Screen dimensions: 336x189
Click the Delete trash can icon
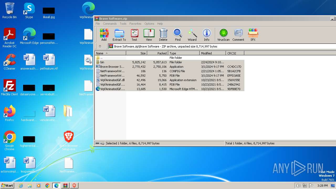[x=163, y=35]
